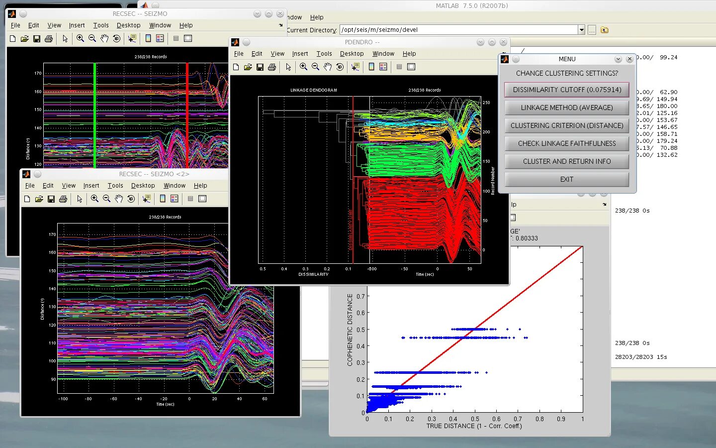716x448 pixels.
Task: Insert Colorbar icon in RECSEC -- SEIZMO window
Action: (x=148, y=38)
